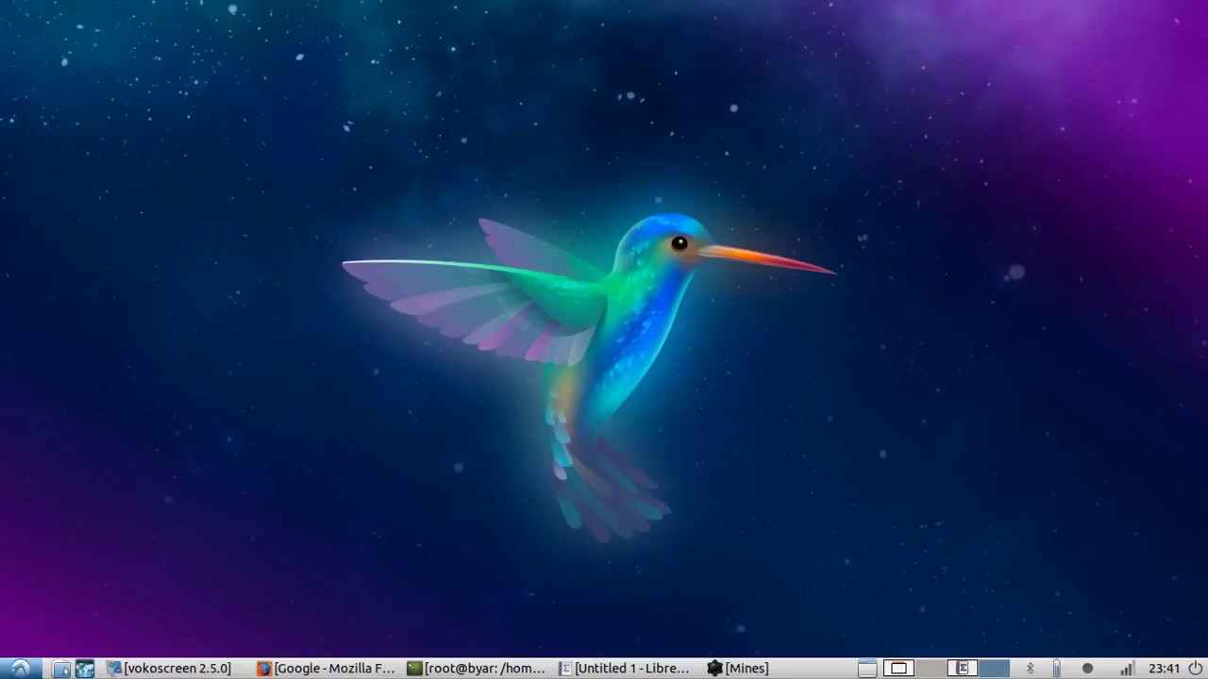This screenshot has height=679, width=1208.
Task: Check the battery status indicator
Action: click(1056, 669)
